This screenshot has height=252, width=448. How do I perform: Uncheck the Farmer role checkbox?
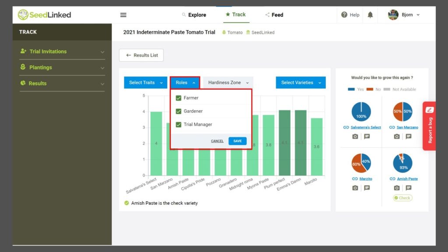pyautogui.click(x=178, y=98)
